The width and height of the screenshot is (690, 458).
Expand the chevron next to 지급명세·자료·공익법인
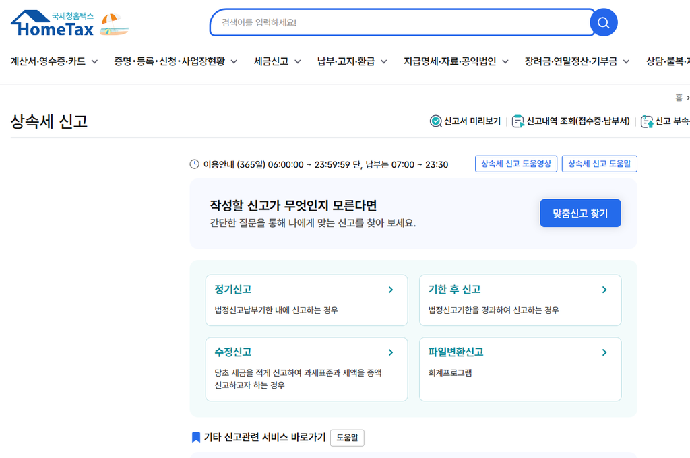tap(505, 61)
